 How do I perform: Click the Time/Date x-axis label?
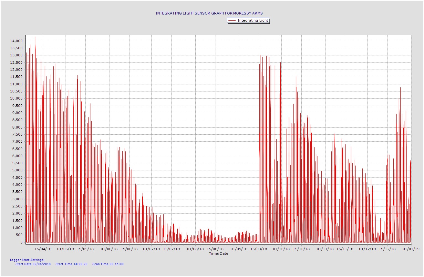click(218, 253)
